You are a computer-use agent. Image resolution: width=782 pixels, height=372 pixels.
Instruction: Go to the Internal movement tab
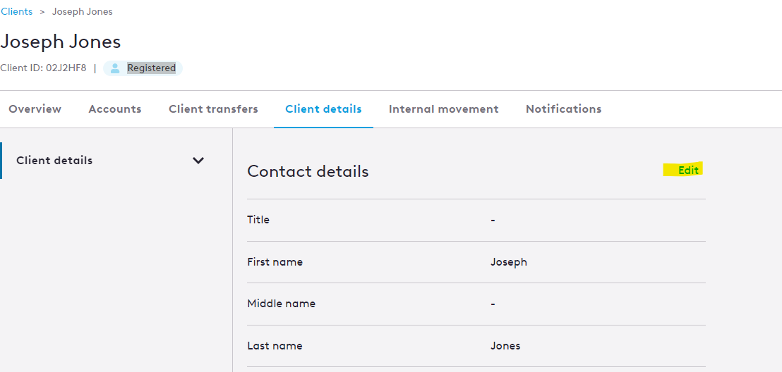pyautogui.click(x=444, y=109)
